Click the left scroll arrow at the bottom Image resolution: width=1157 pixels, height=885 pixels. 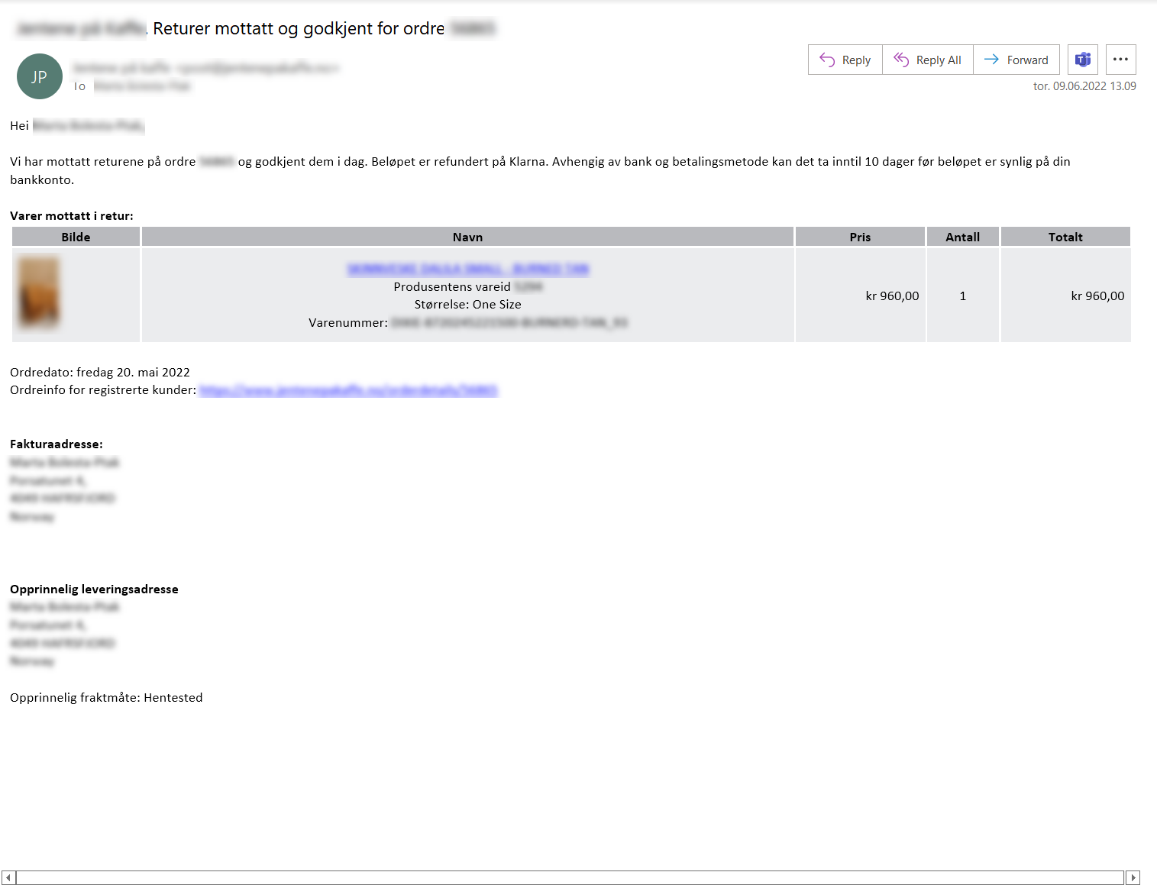point(8,878)
